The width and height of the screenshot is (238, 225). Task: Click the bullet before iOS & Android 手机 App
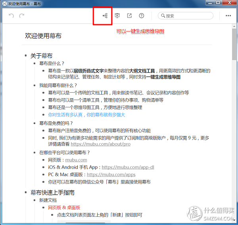[x=43, y=167]
